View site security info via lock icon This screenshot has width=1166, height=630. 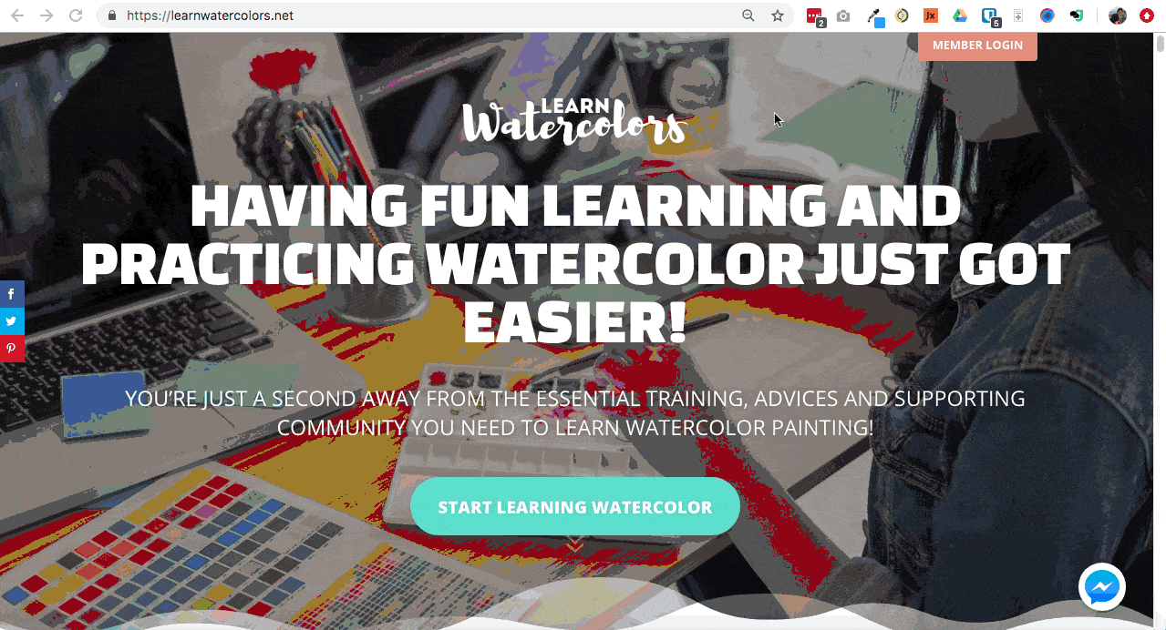click(x=112, y=15)
